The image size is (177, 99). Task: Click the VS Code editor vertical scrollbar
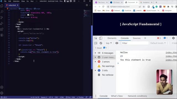(92, 47)
